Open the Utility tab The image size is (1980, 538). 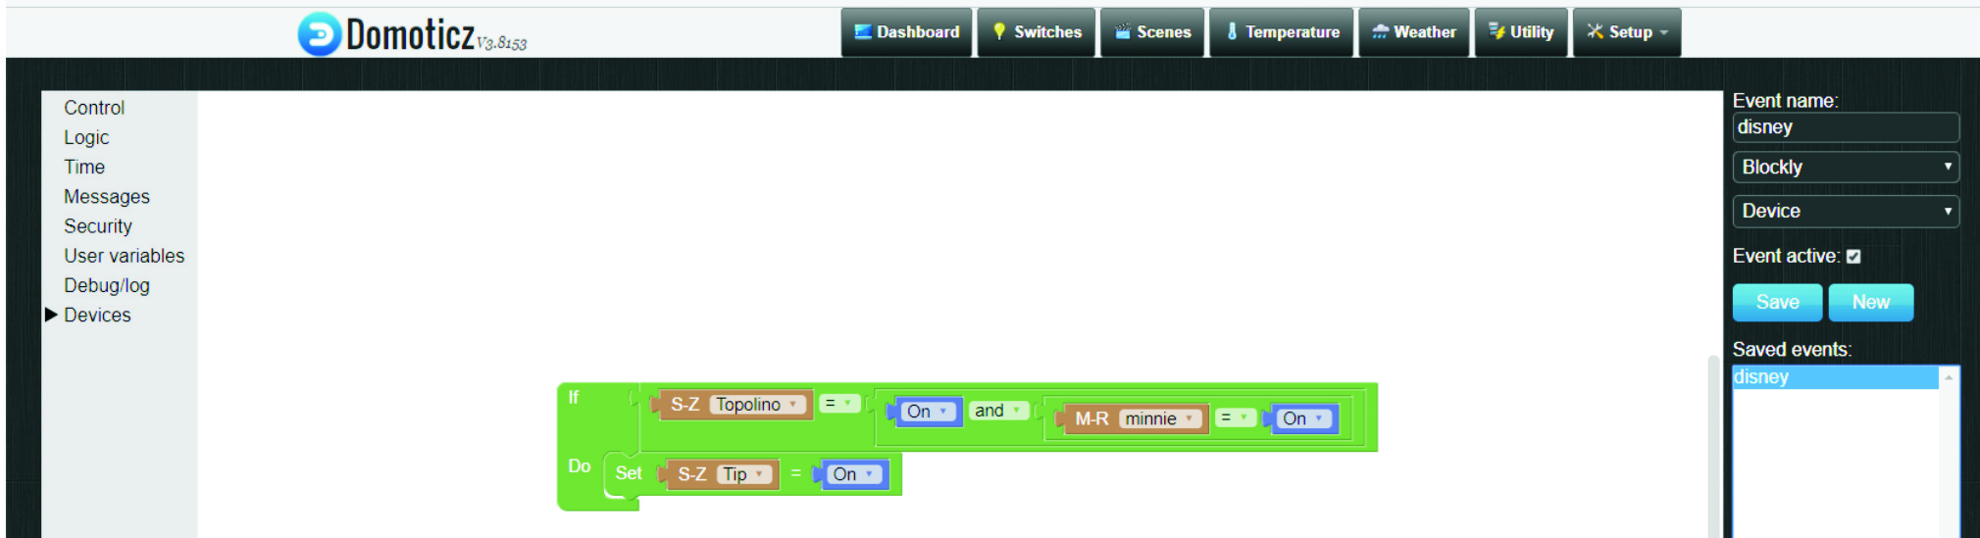[1521, 32]
